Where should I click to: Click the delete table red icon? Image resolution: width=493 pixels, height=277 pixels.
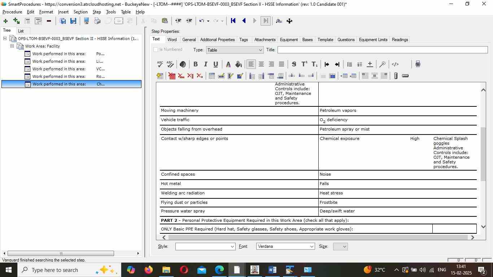tap(172, 76)
